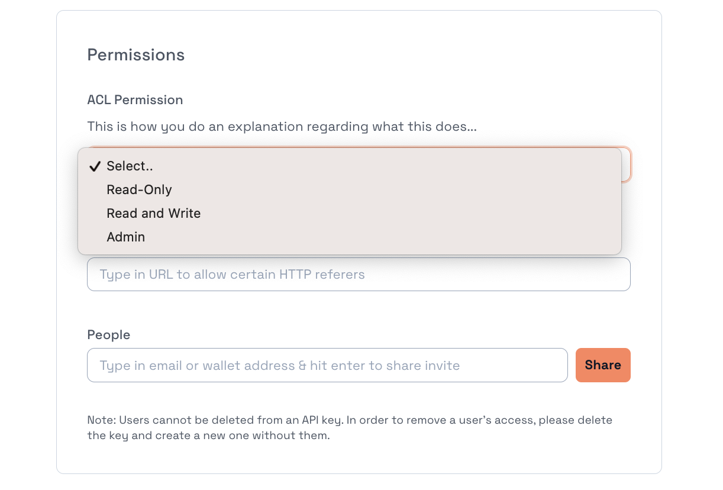Click the ACL Permission field label
Image resolution: width=723 pixels, height=490 pixels.
click(x=135, y=100)
